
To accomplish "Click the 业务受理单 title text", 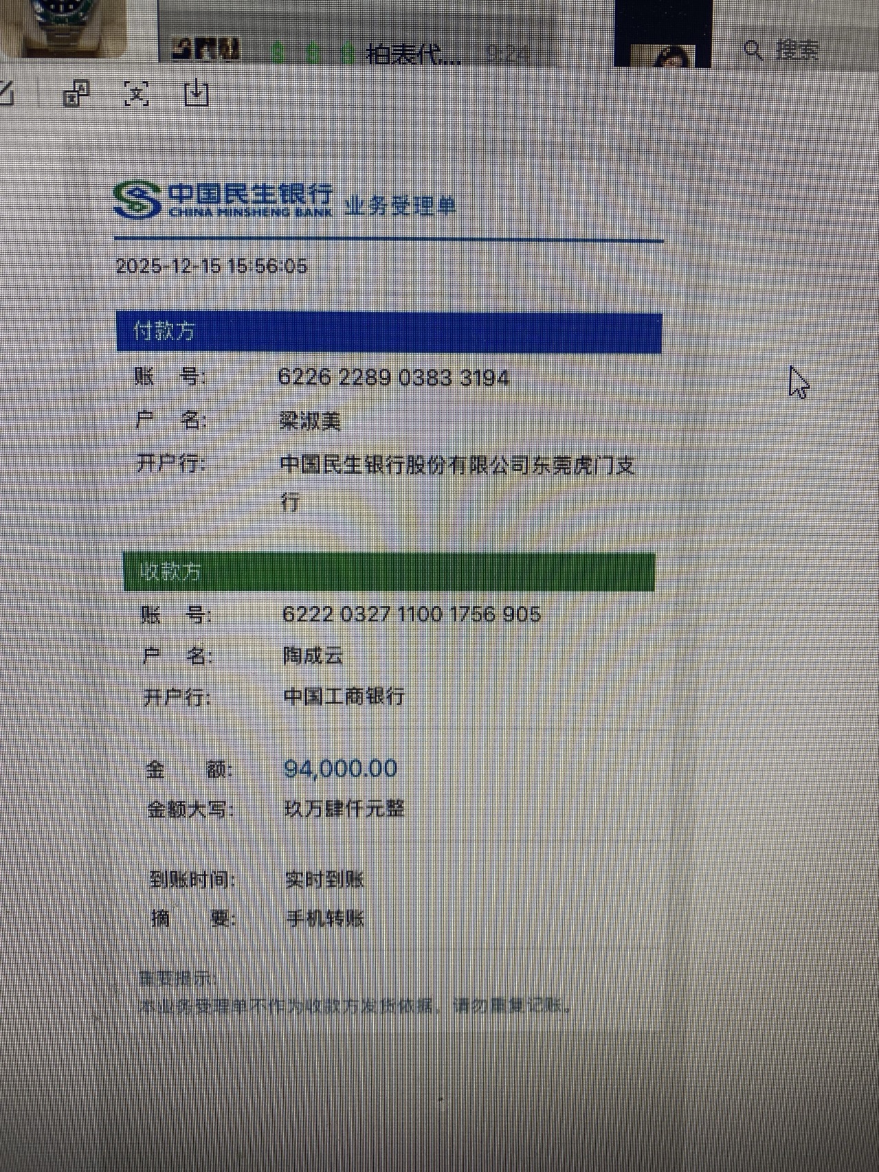I will [400, 205].
